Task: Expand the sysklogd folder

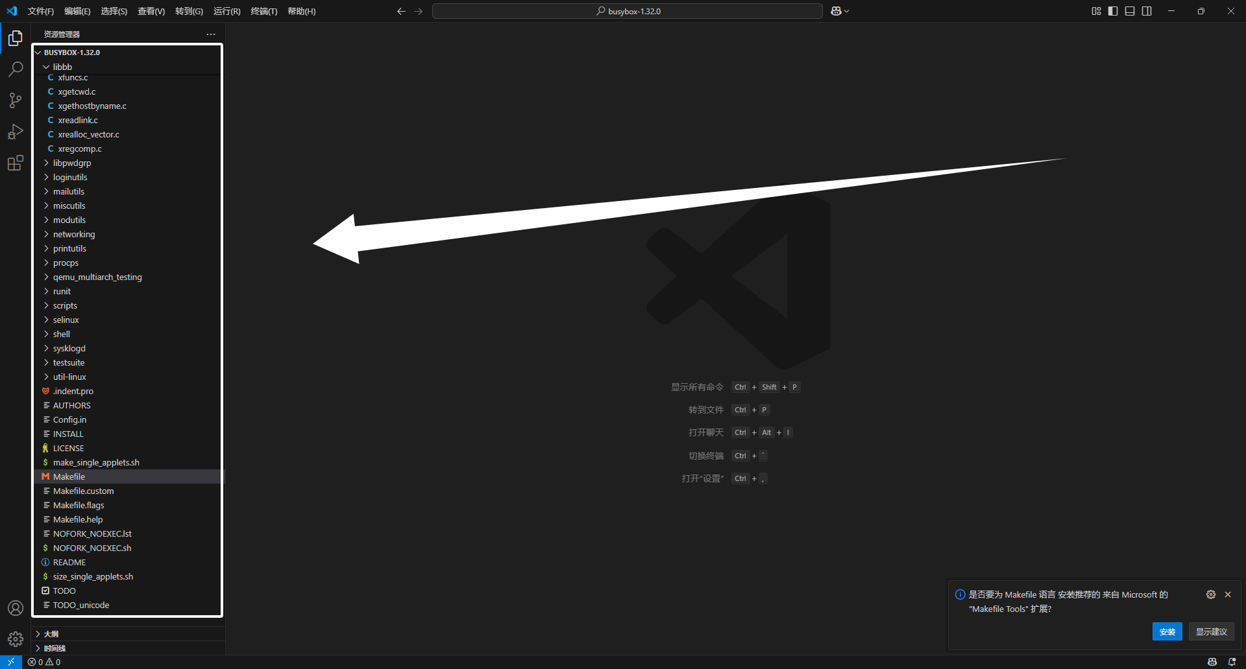Action: pos(128,348)
